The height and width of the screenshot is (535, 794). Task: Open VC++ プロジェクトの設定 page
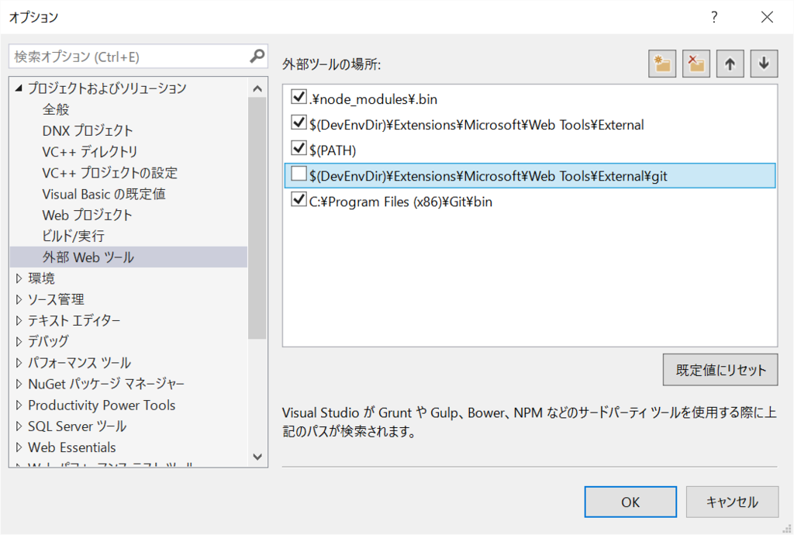[110, 173]
